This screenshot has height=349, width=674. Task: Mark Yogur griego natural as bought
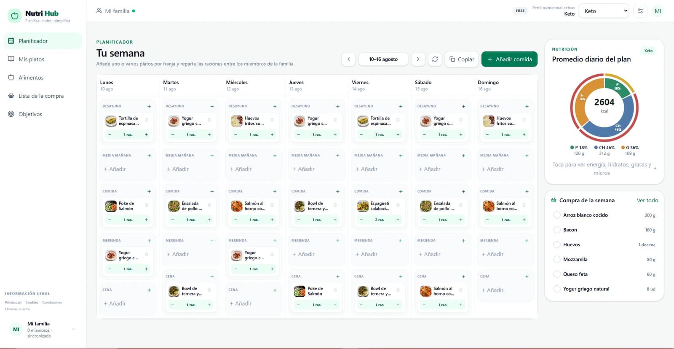557,289
